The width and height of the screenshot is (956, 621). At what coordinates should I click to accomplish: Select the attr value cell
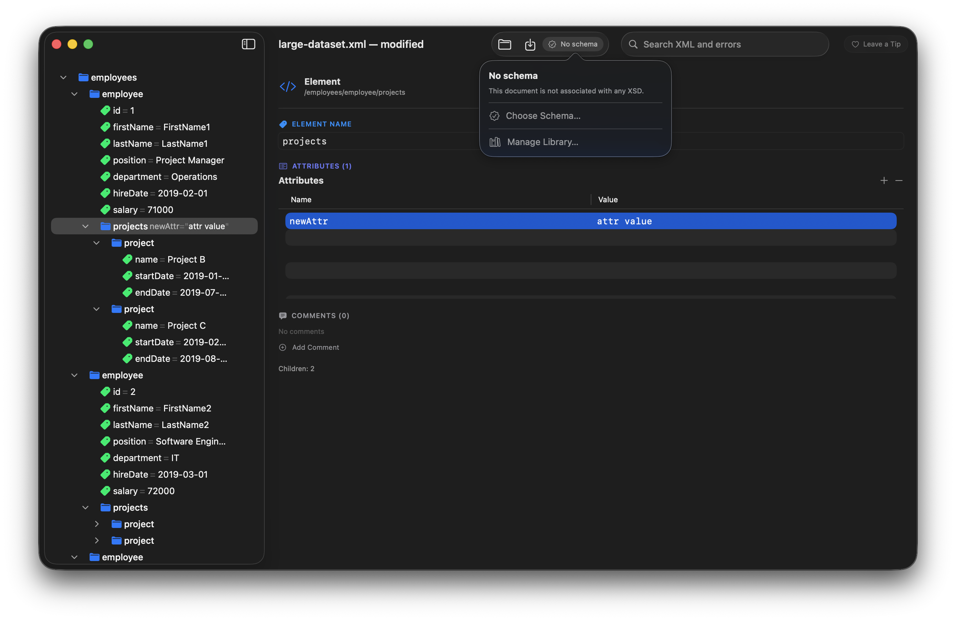point(624,221)
